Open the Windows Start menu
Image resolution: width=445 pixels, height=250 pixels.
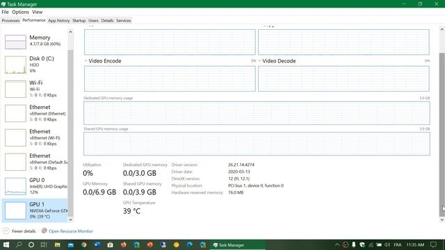click(x=6, y=244)
